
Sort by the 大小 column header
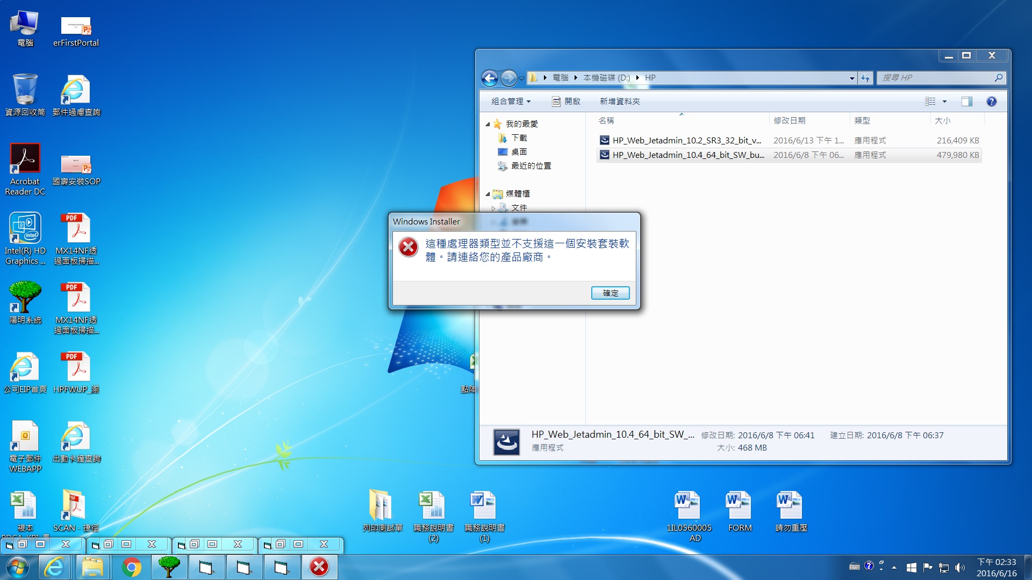956,121
